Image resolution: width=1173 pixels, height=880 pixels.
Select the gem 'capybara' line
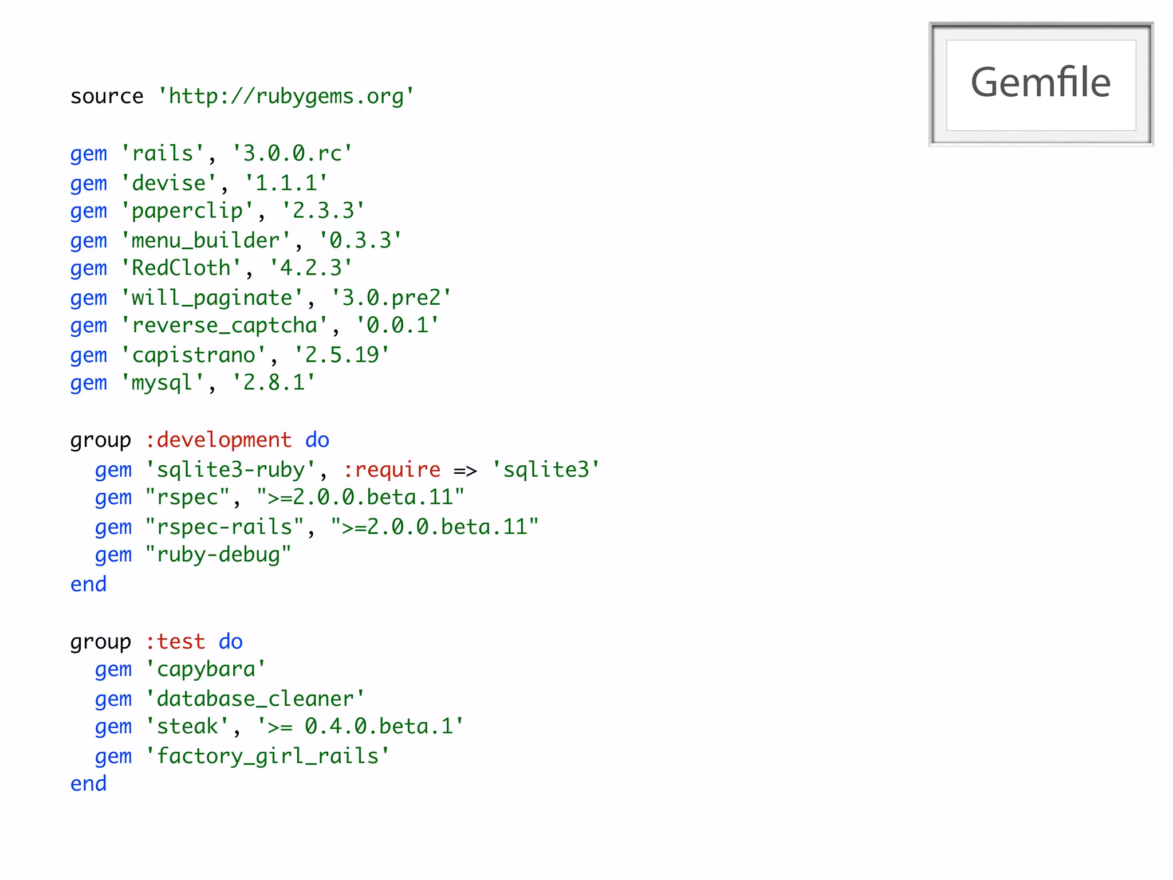(x=180, y=669)
